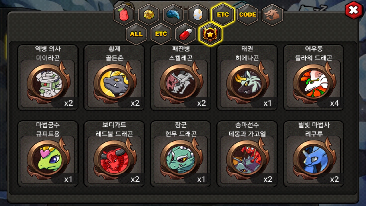Image resolution: width=366 pixels, height=206 pixels.
Task: Close the inventory with red X
Action: 354,10
